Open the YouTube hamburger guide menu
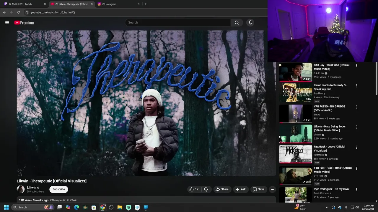Image resolution: width=378 pixels, height=212 pixels. (x=7, y=23)
